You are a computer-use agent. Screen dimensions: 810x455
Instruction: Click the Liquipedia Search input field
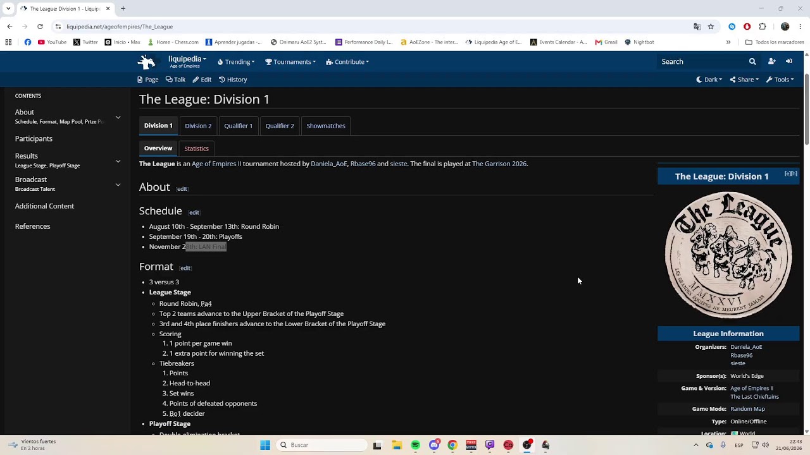(701, 61)
